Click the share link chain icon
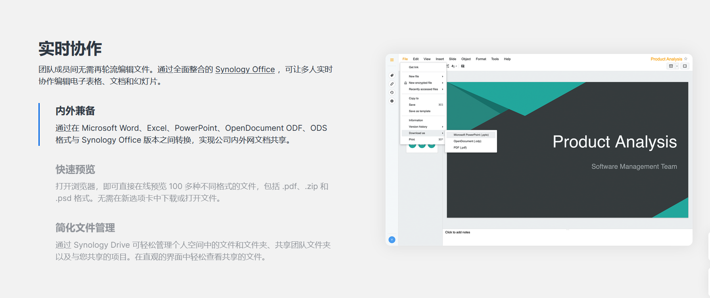The width and height of the screenshot is (710, 298). click(x=392, y=84)
